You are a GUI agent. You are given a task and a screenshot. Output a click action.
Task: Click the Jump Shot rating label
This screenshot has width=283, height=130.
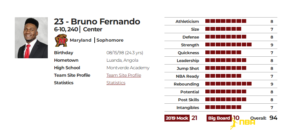pos(188,69)
